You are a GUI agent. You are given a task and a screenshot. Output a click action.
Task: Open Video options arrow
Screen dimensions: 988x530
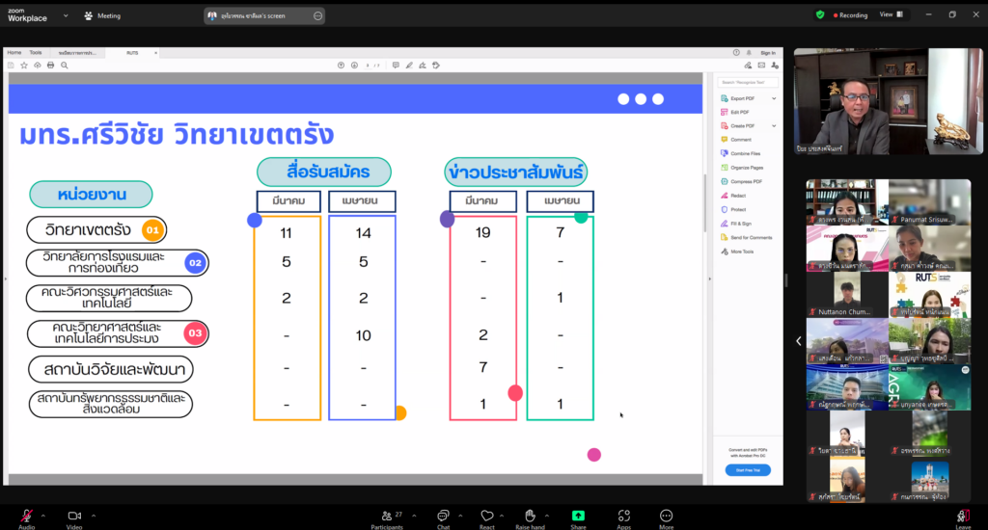pos(94,516)
